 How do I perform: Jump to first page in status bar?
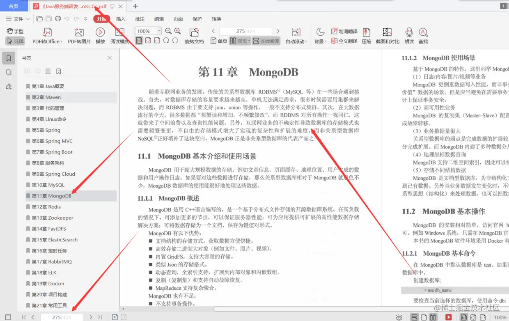click(x=24, y=317)
